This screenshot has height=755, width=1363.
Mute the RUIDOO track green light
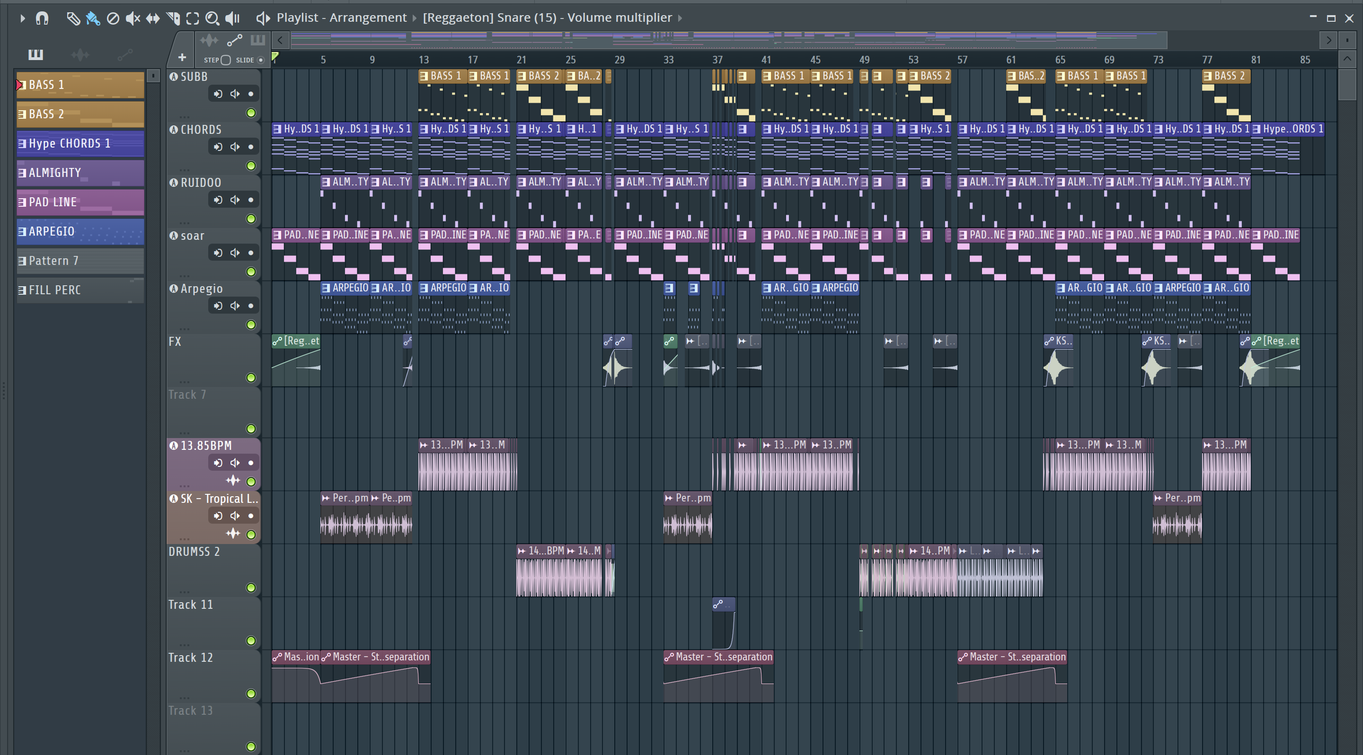point(251,219)
